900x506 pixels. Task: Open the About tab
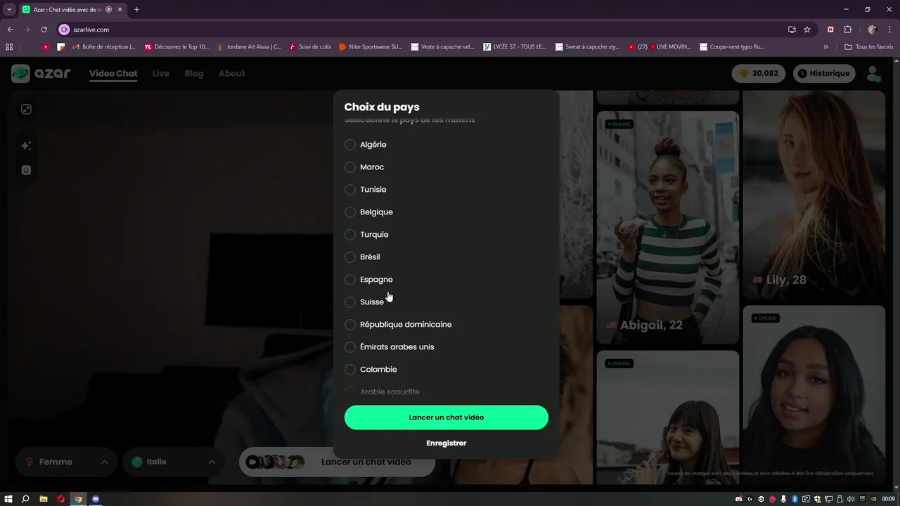pos(231,74)
